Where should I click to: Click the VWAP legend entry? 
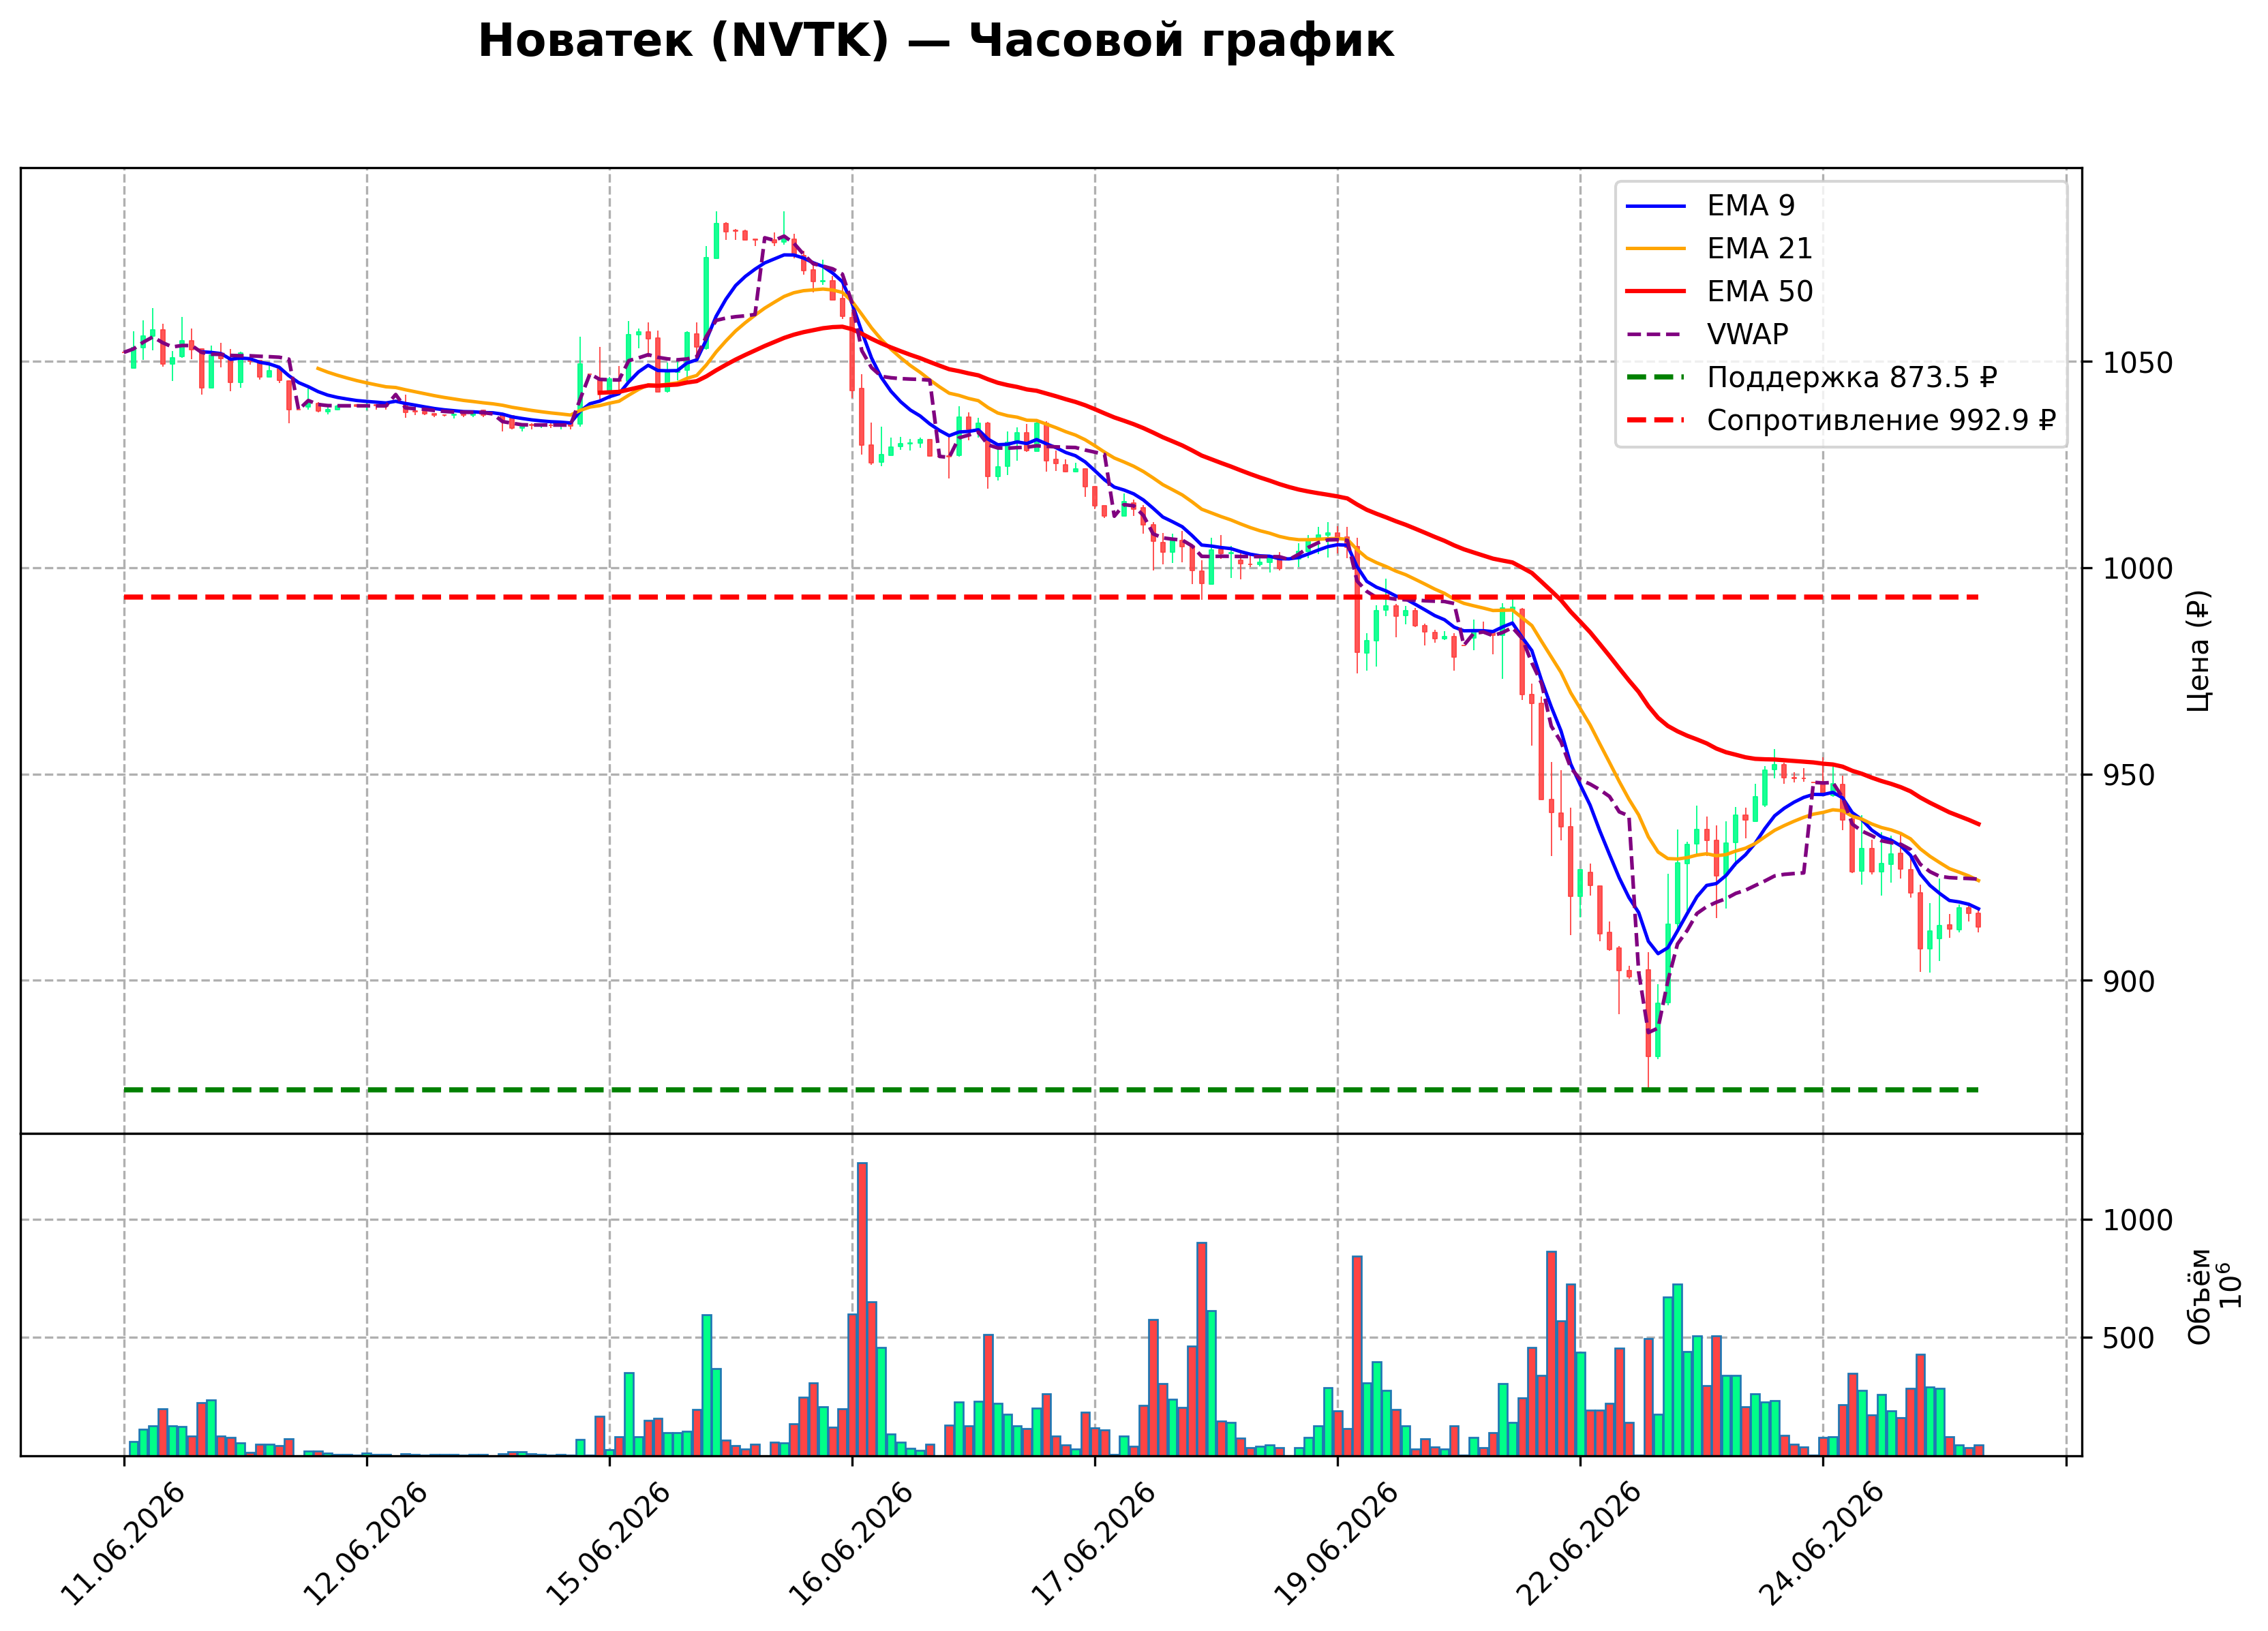click(x=1707, y=335)
